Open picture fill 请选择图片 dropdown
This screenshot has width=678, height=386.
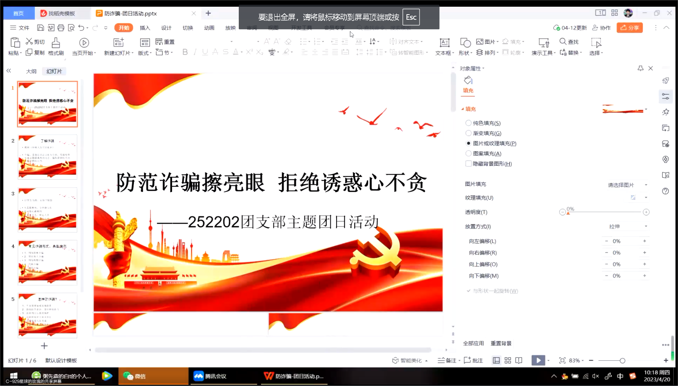pyautogui.click(x=627, y=185)
